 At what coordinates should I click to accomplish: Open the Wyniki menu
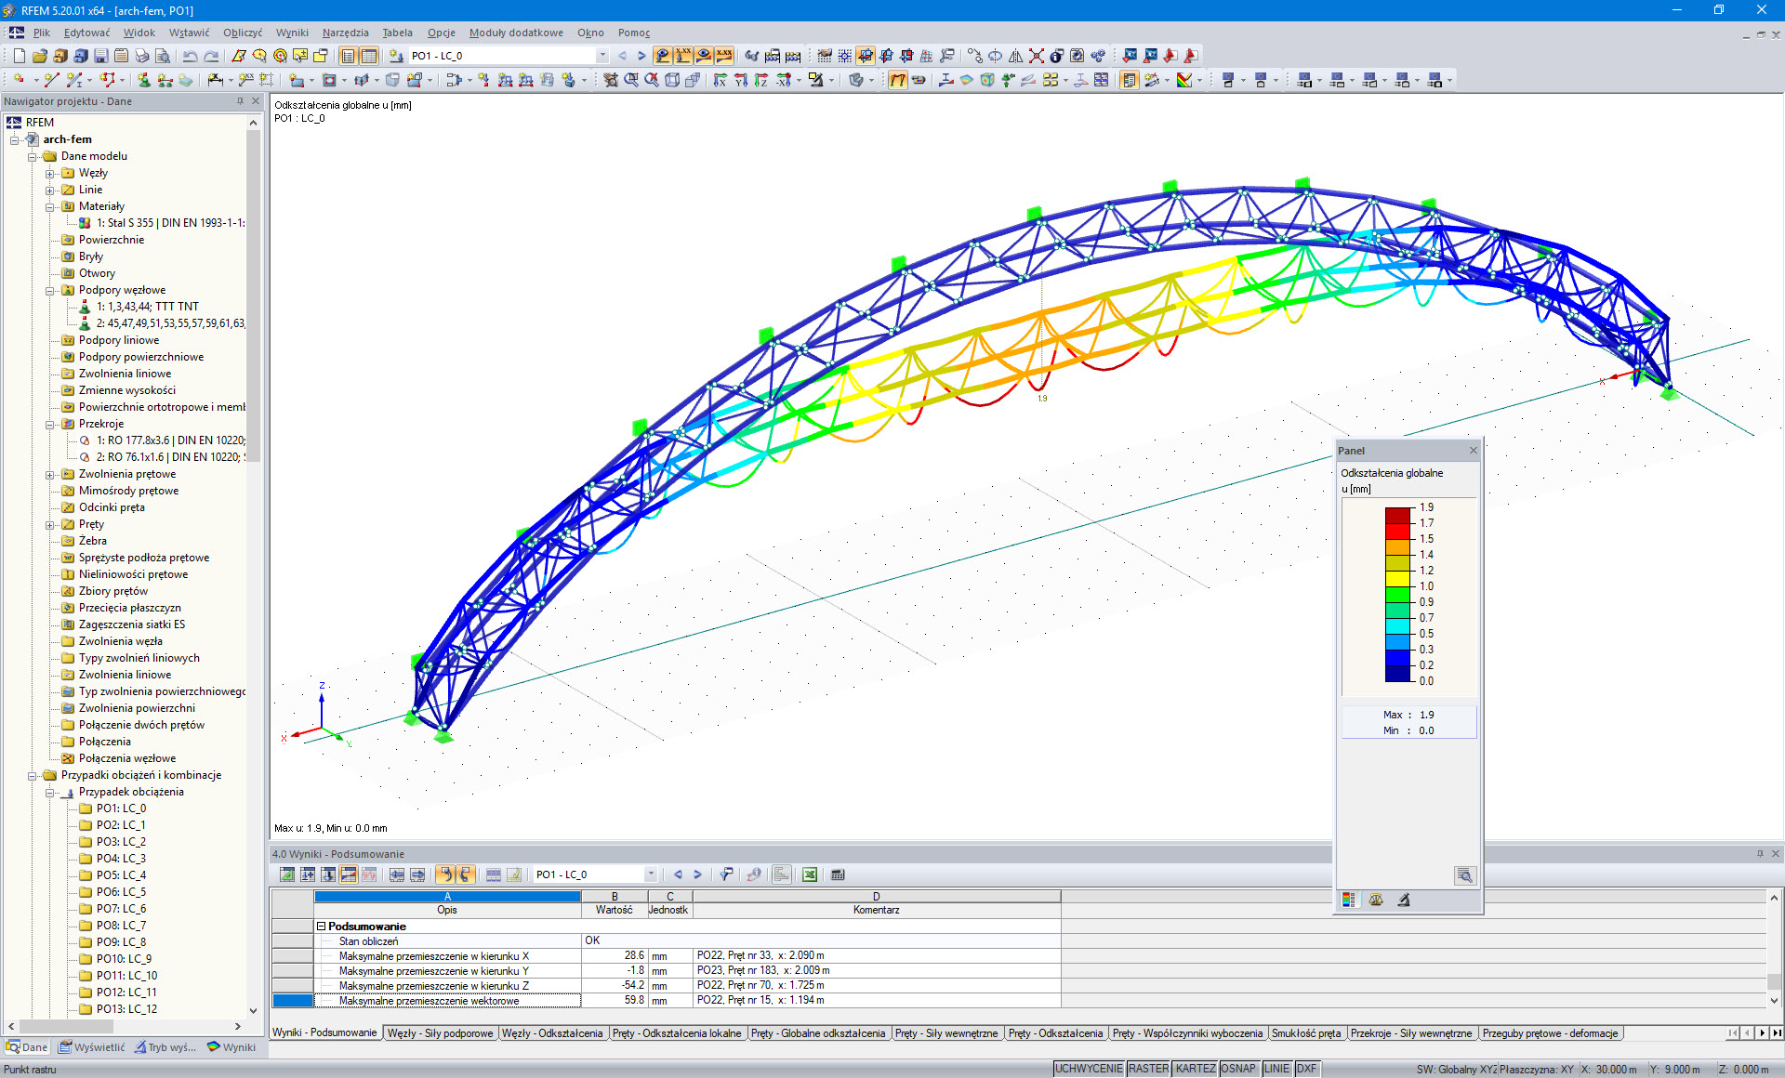coord(291,33)
